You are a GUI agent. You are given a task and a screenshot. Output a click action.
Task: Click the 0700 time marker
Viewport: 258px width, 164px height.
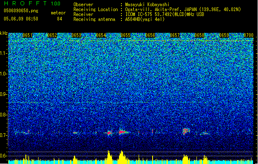249,35
